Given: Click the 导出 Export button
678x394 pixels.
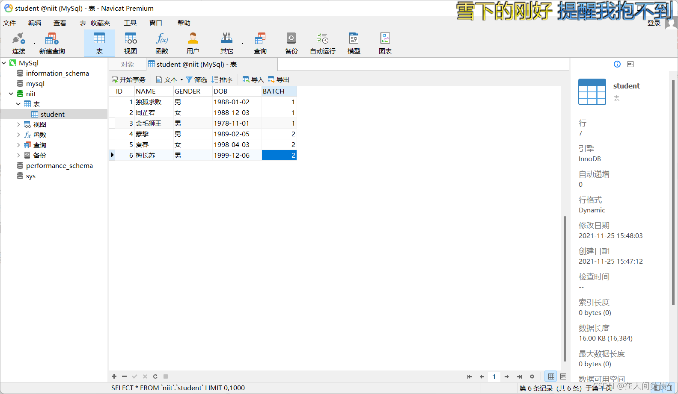Looking at the screenshot, I should [x=279, y=79].
